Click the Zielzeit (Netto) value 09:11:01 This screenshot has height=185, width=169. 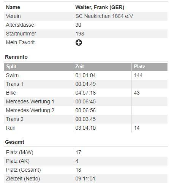pos(85,179)
